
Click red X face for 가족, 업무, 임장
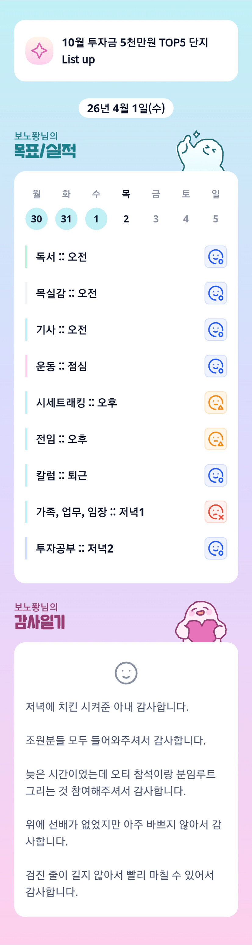pos(215,512)
